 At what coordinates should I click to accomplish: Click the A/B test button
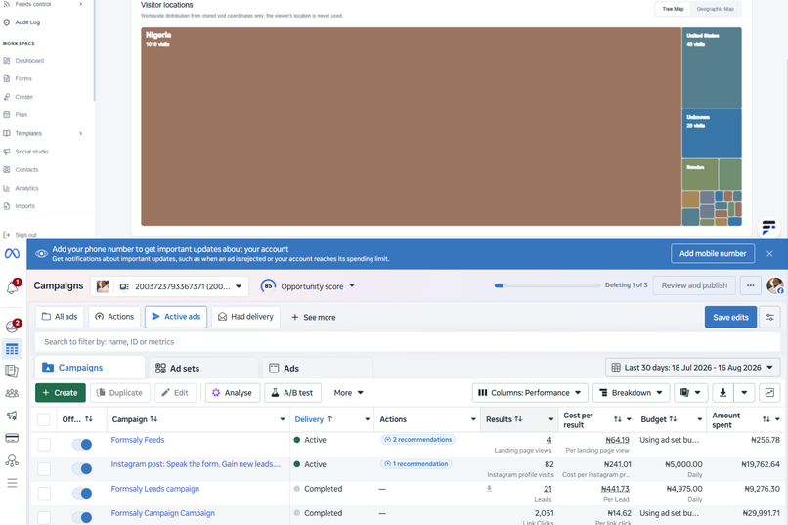point(292,392)
